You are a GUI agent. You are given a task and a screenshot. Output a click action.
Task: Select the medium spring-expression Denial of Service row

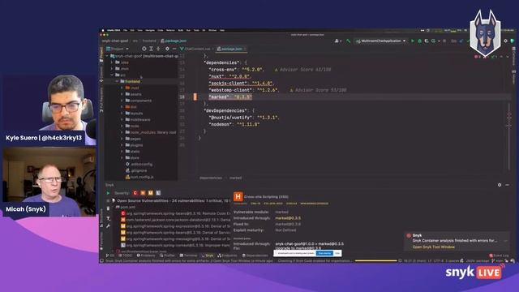(175, 226)
